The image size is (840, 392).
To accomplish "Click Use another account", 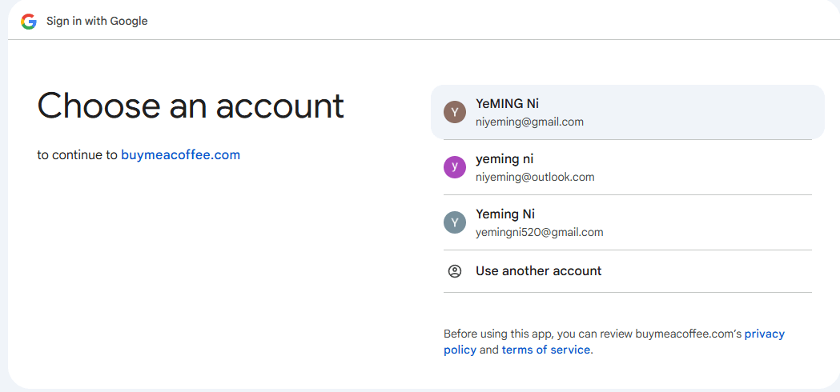I will point(538,271).
